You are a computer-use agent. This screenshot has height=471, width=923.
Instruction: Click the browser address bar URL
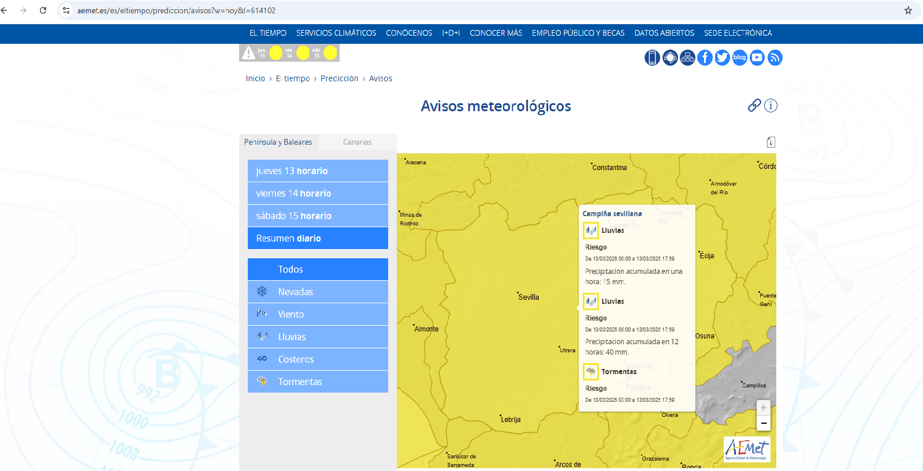[176, 10]
